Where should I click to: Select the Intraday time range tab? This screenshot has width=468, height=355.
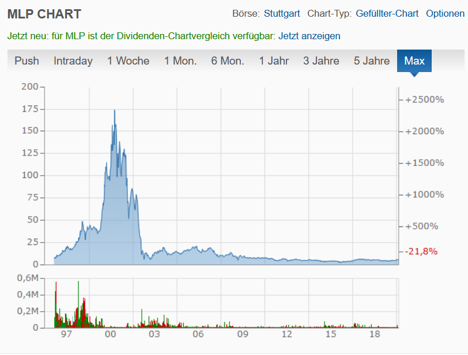click(73, 61)
